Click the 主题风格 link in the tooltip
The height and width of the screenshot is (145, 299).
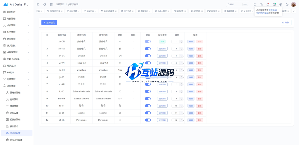273,10
